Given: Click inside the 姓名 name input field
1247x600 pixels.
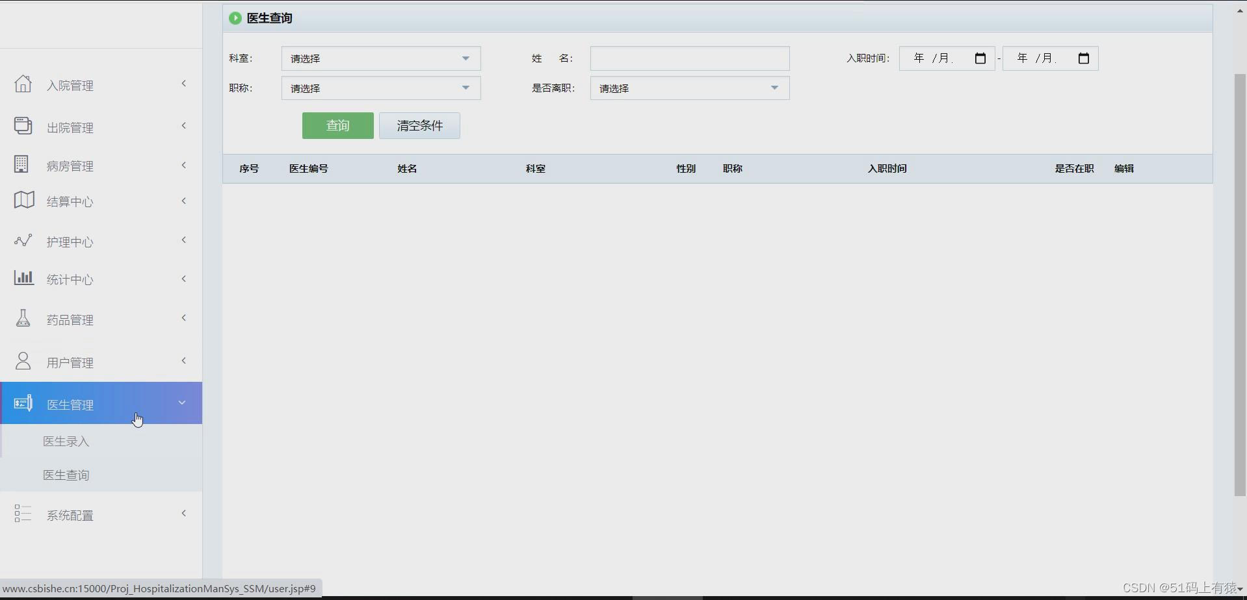Looking at the screenshot, I should tap(689, 58).
